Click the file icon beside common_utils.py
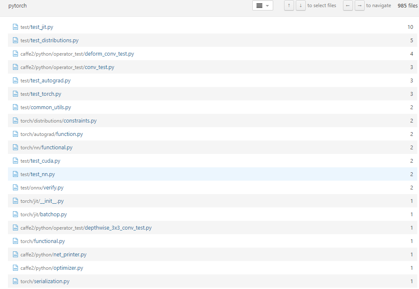Viewport: 419px width, 289px height. tap(15, 107)
